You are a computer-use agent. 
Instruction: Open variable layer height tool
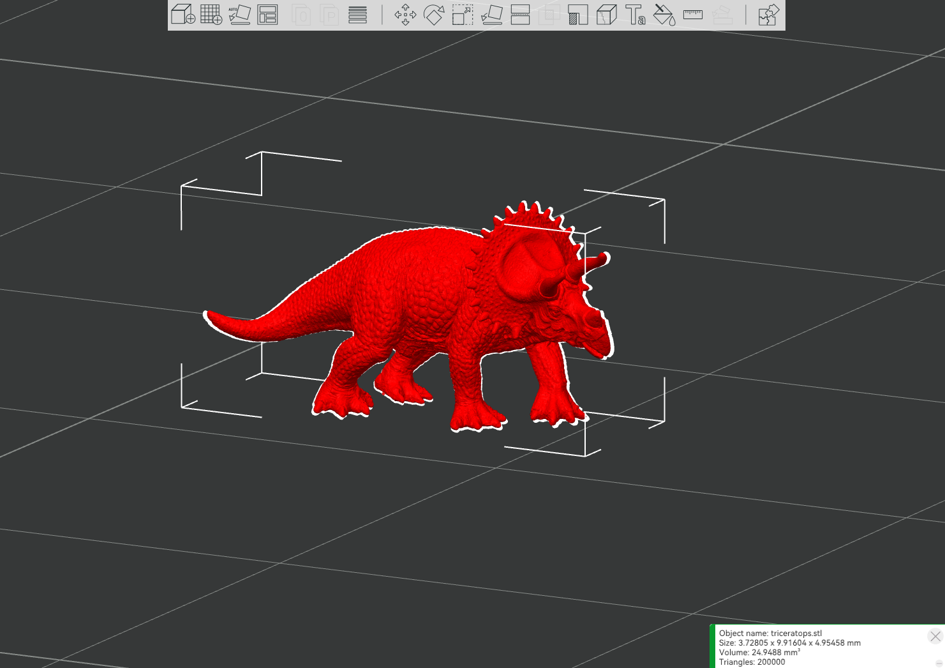pyautogui.click(x=358, y=15)
